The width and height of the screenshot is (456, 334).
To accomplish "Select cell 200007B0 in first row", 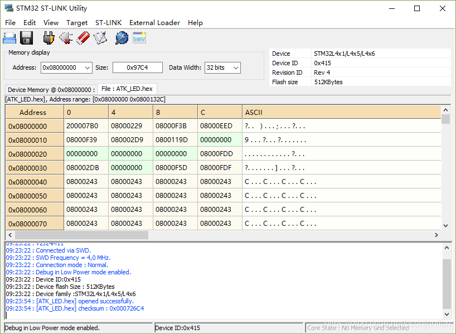I will point(86,126).
